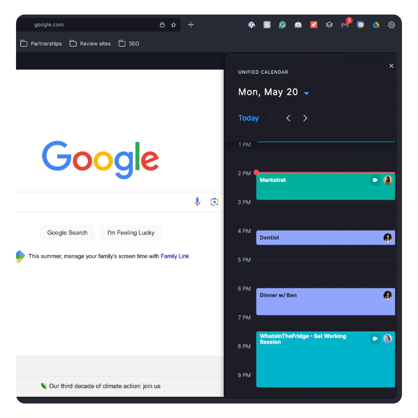Bookmark page with the star icon
Screen dimensions: 418x418
pos(173,25)
